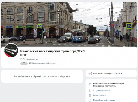This screenshot has width=138, height=102.
Task: Open the 3 953 подписчика subscribers list
Action: [x=37, y=63]
